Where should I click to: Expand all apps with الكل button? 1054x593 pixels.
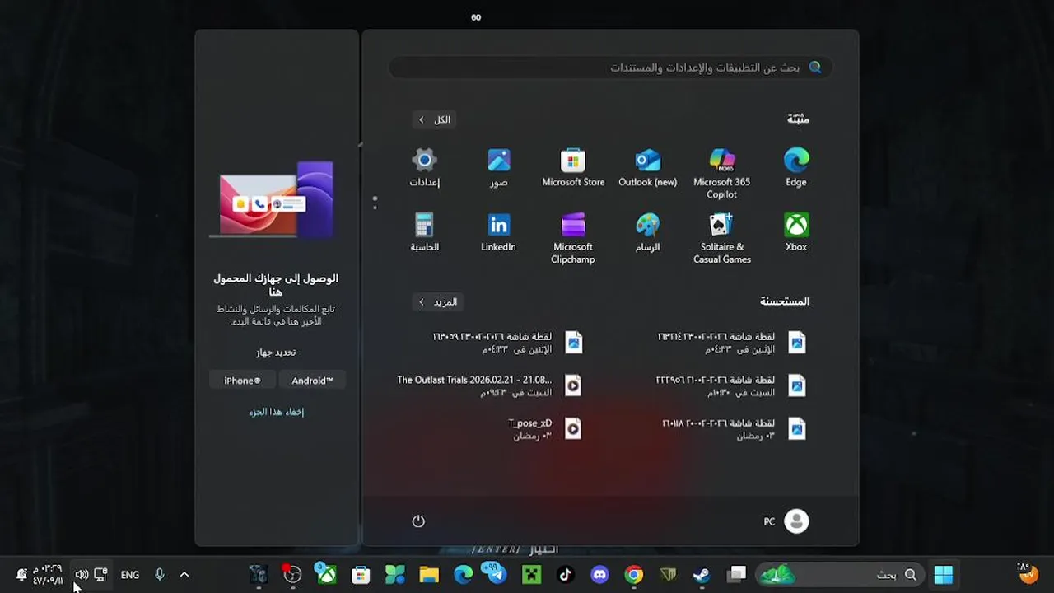point(434,119)
